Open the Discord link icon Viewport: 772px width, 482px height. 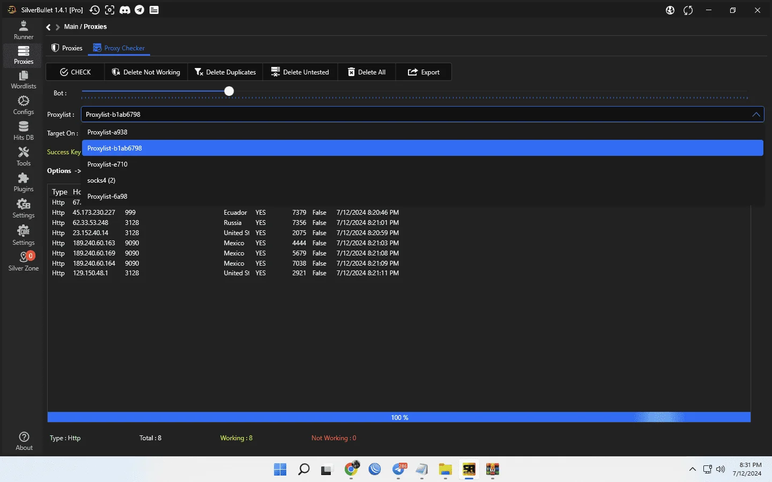pyautogui.click(x=124, y=10)
